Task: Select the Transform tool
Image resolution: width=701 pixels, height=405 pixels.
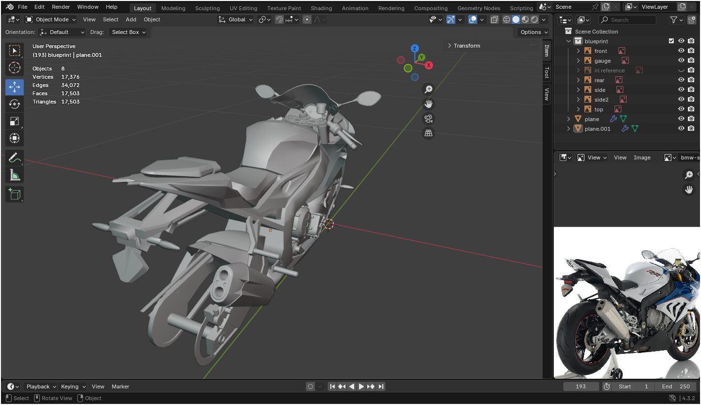Action: pos(15,139)
